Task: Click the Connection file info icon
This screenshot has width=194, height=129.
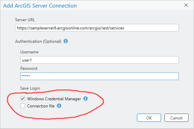Action: tap(59, 106)
